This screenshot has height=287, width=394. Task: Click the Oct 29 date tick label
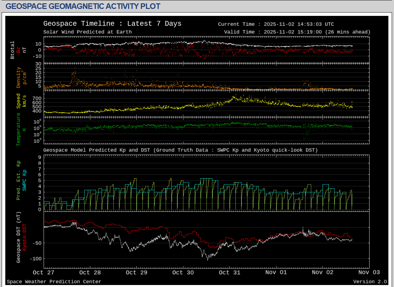tap(136, 272)
